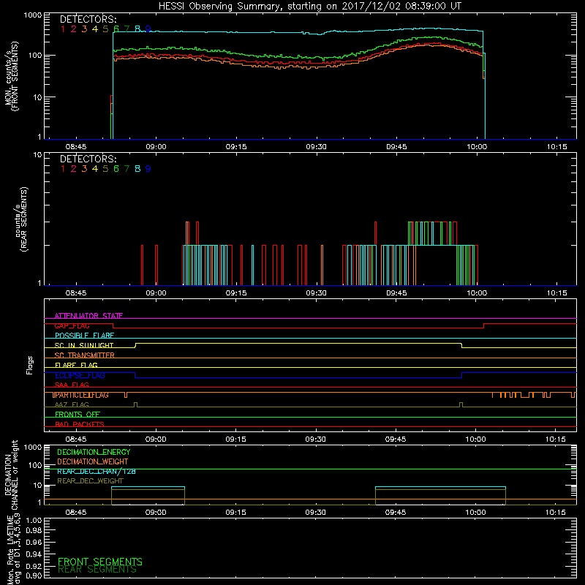Click red detector 1 number in front segments legend
The width and height of the screenshot is (585, 585).
[63, 29]
